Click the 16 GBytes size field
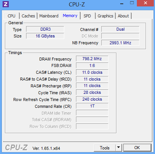 pos(45,36)
